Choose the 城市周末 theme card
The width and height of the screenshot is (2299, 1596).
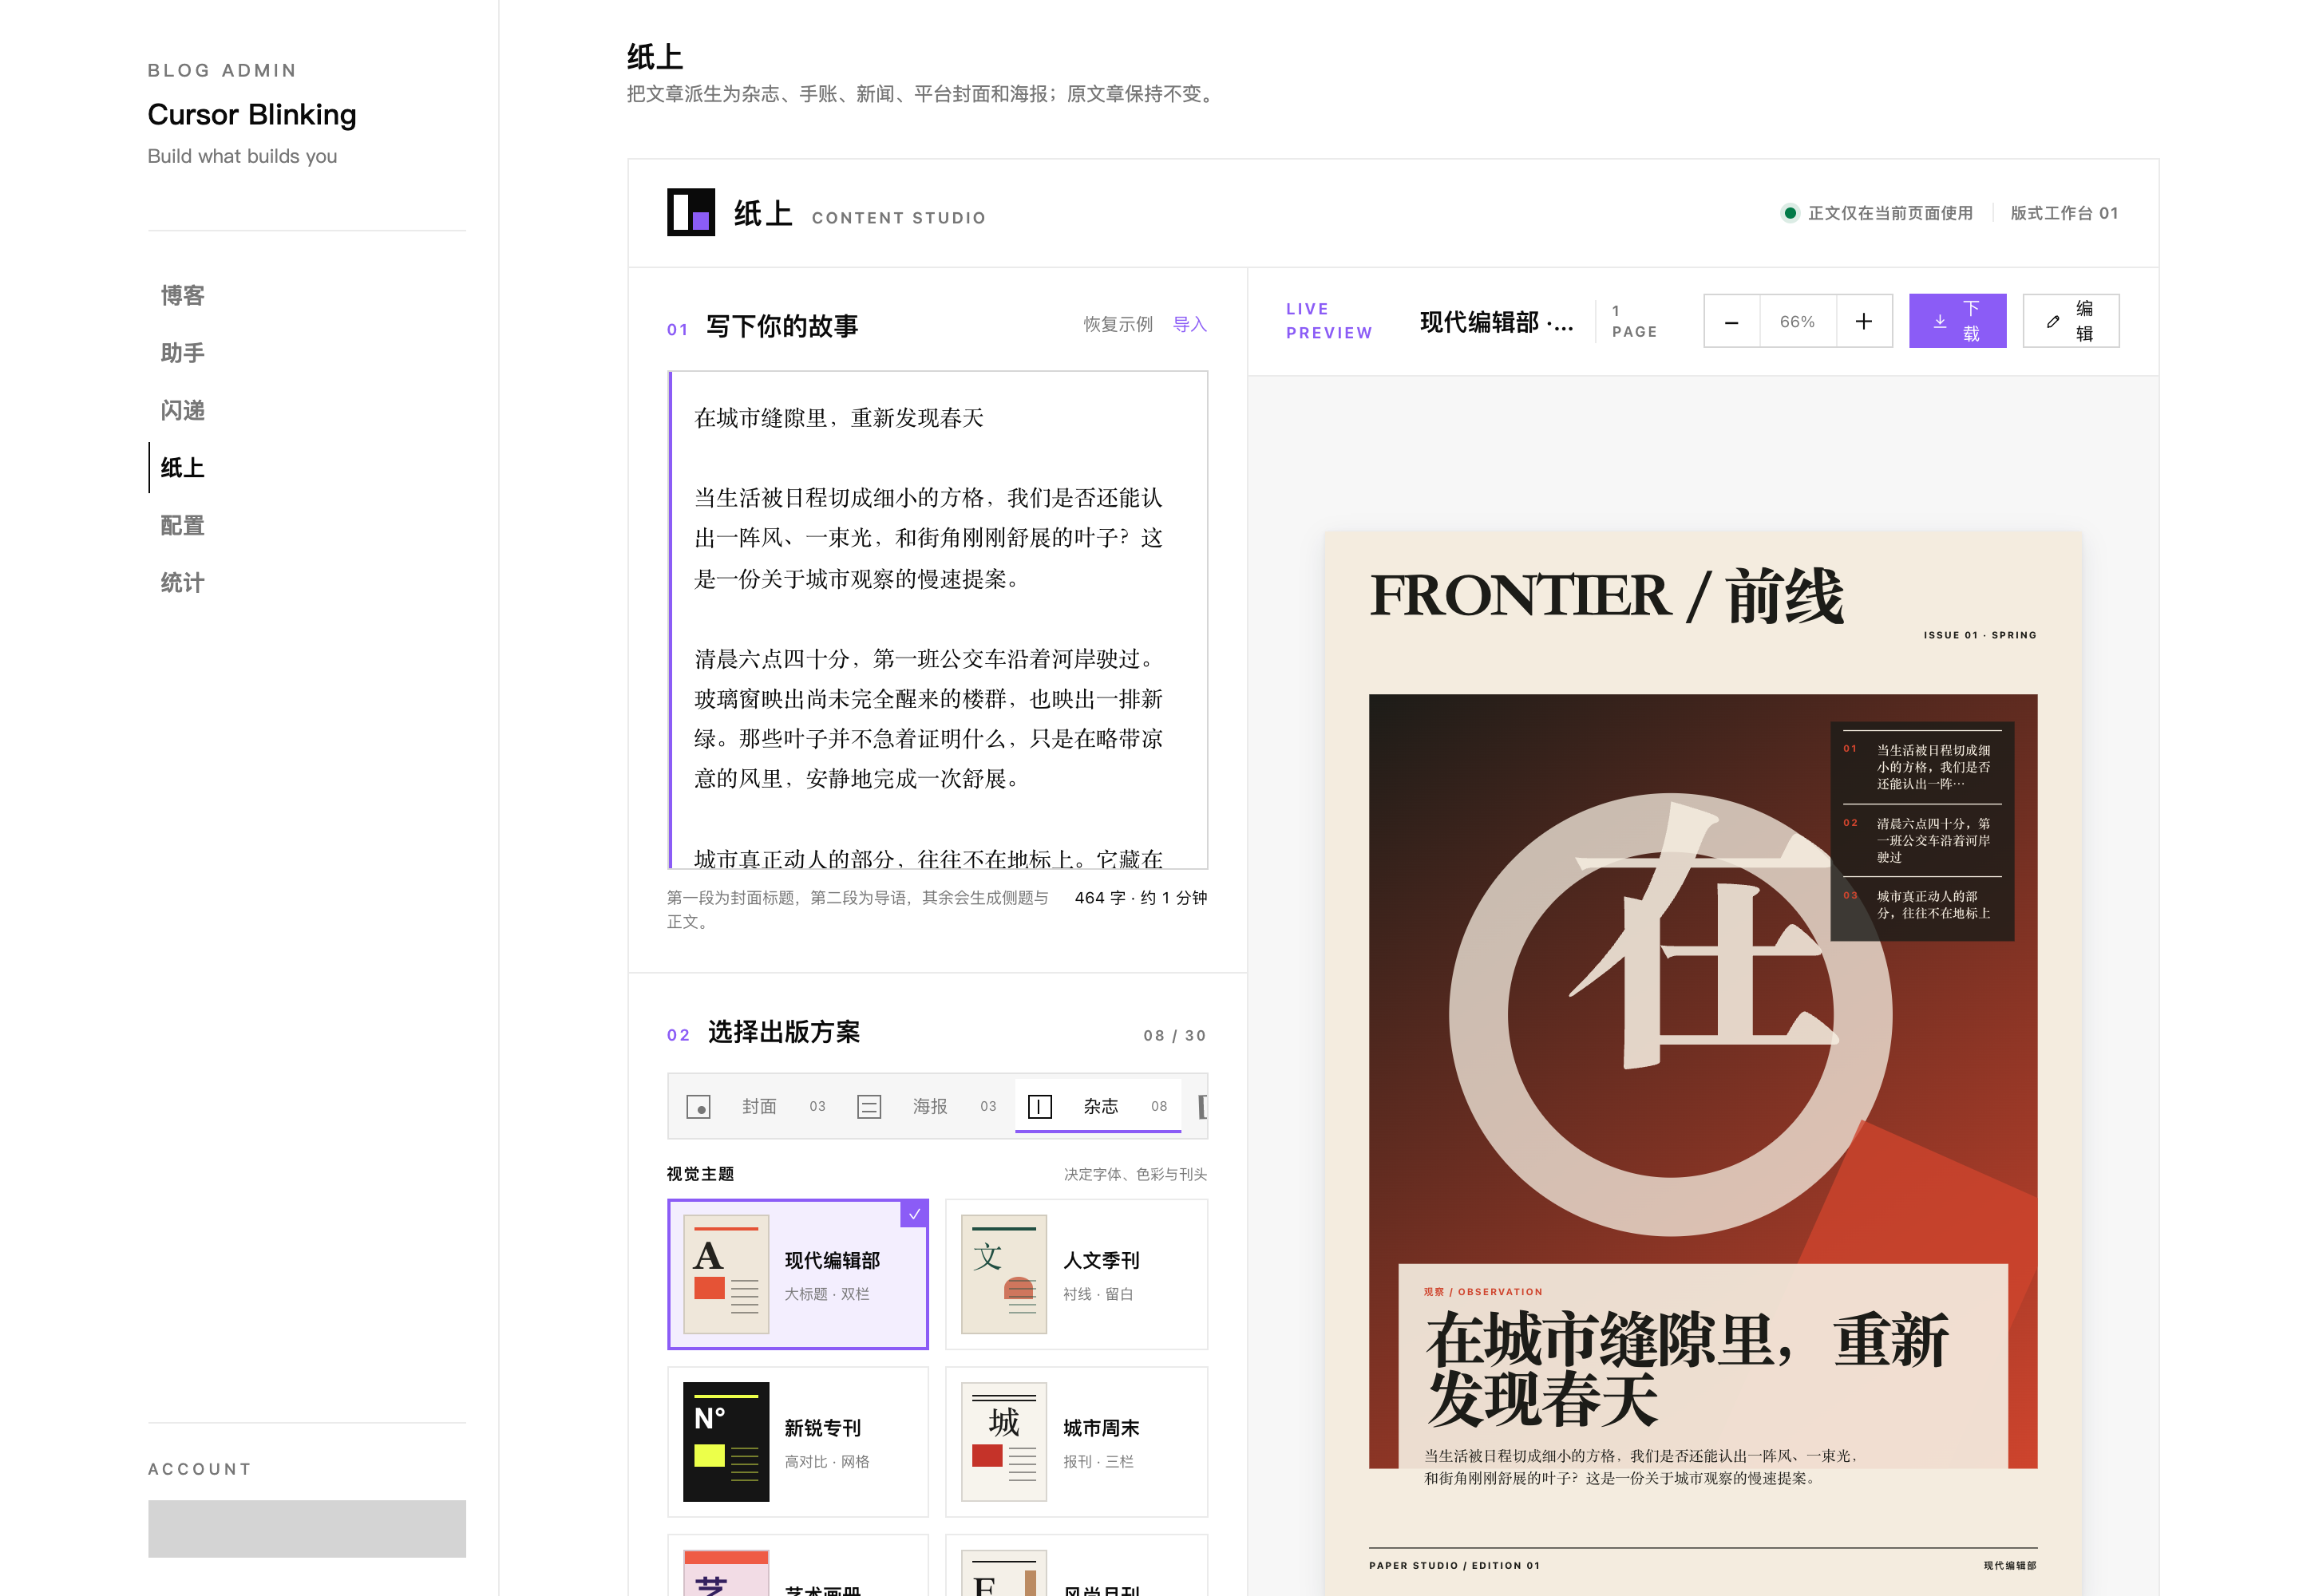(x=1077, y=1441)
